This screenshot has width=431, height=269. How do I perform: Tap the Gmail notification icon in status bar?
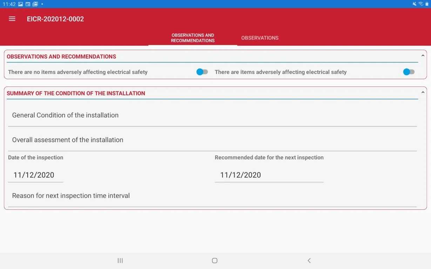pyautogui.click(x=35, y=4)
